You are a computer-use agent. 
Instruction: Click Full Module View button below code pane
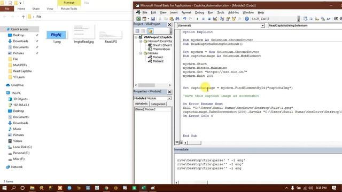coord(181,142)
